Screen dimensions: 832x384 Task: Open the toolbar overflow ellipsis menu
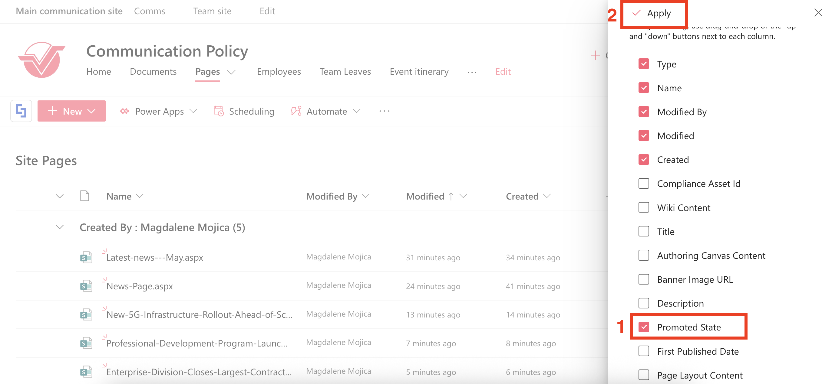click(x=384, y=111)
